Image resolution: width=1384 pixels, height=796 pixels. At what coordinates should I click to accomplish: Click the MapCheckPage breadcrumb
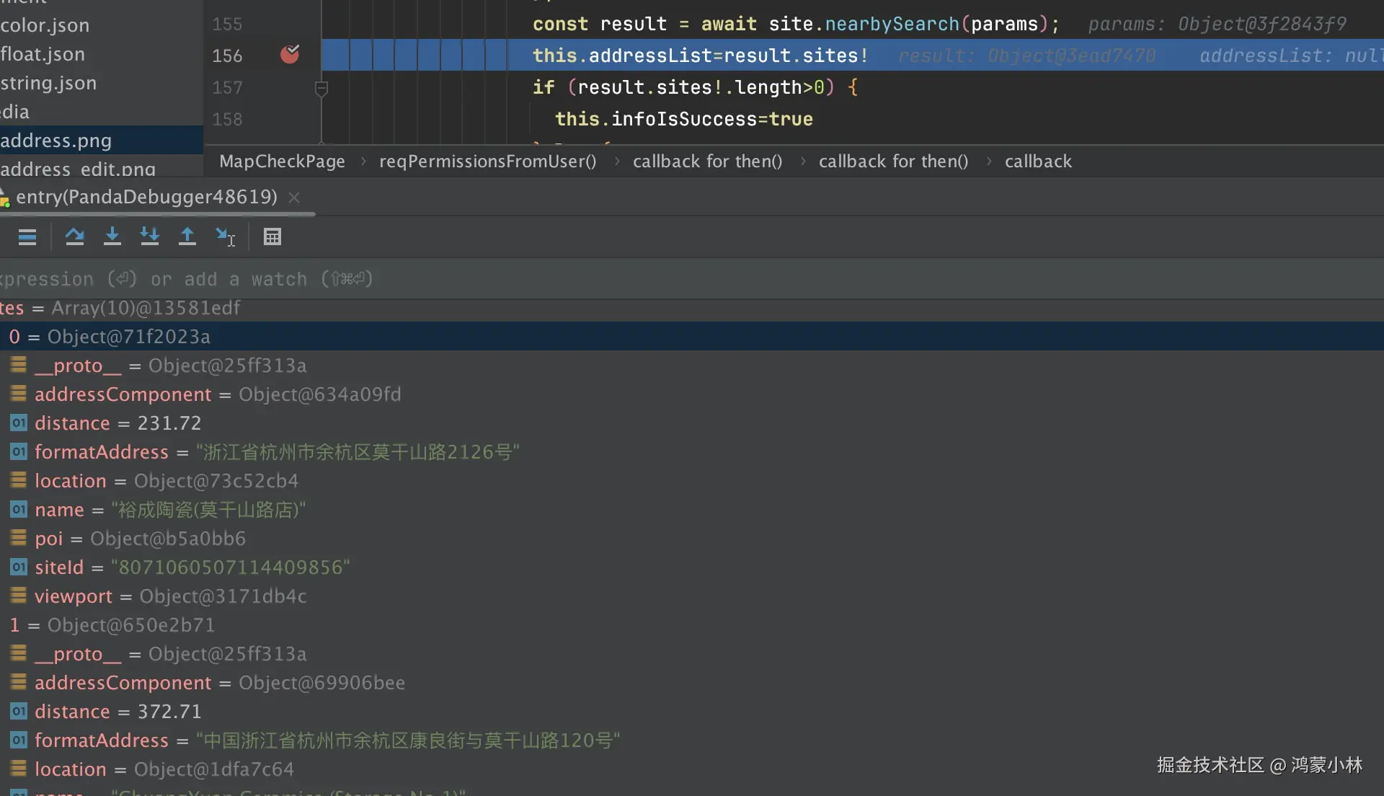[x=282, y=162]
